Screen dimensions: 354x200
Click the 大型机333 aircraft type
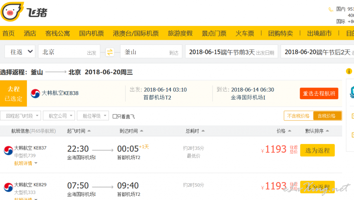coord(25,192)
